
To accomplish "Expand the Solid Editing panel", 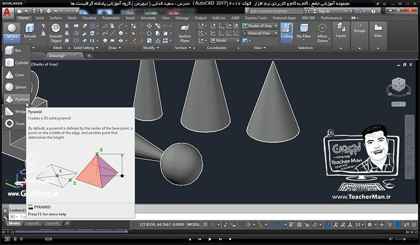I will (86, 48).
